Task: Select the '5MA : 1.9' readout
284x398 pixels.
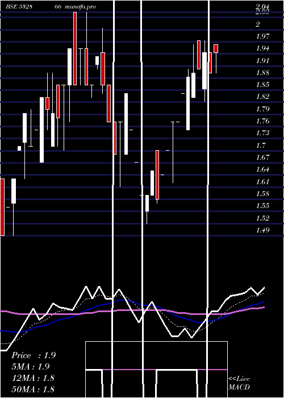Action: [31, 366]
